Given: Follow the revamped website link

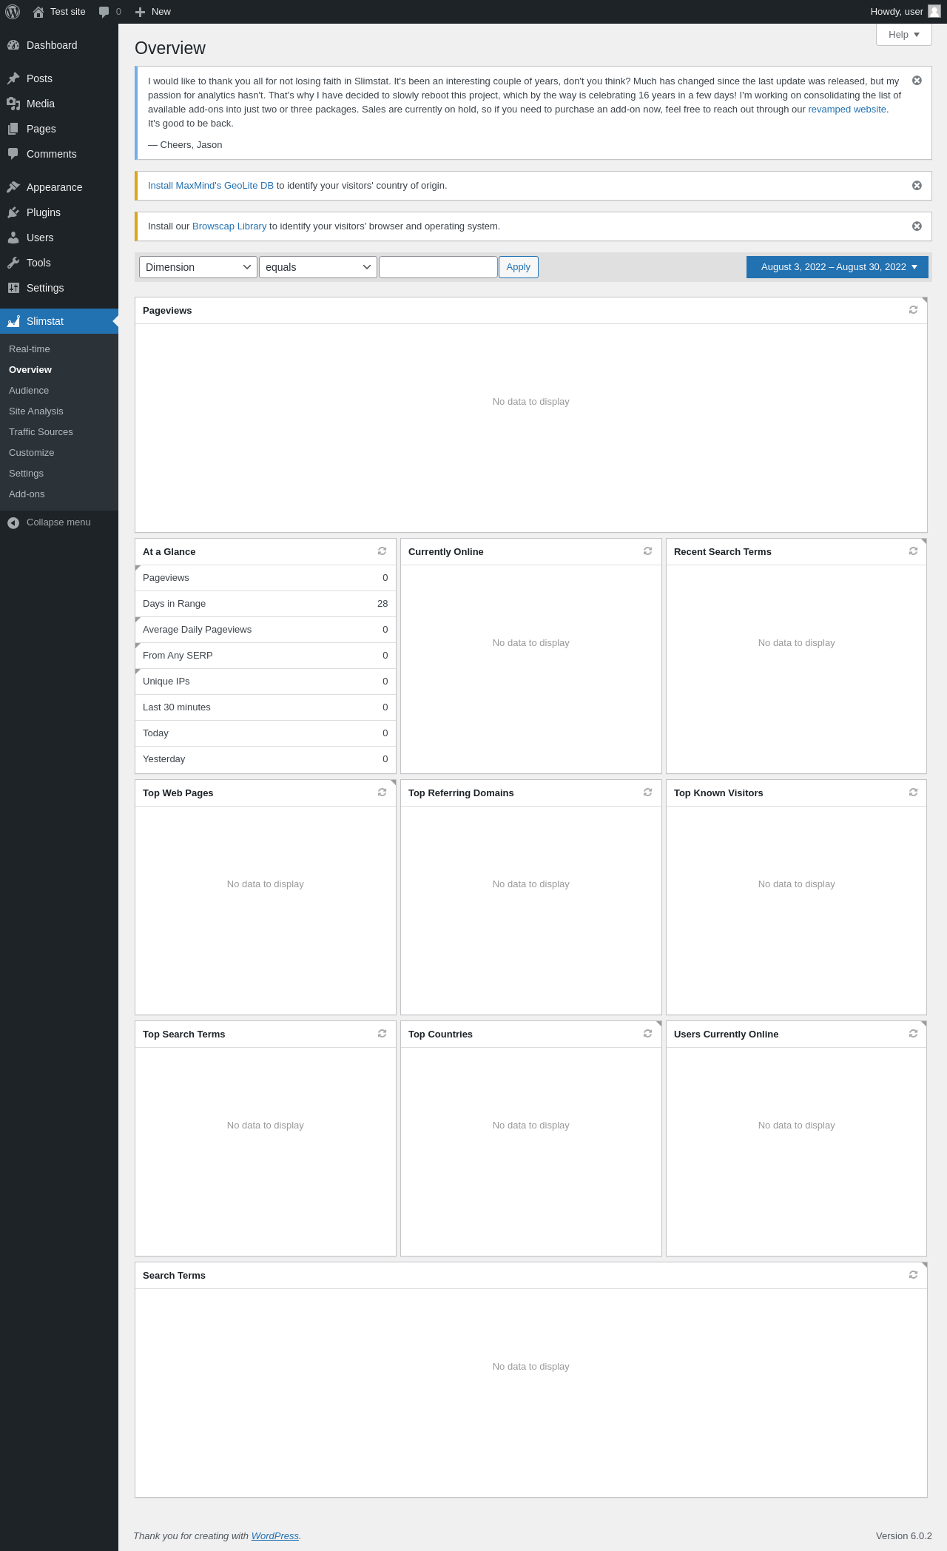Looking at the screenshot, I should [x=847, y=110].
